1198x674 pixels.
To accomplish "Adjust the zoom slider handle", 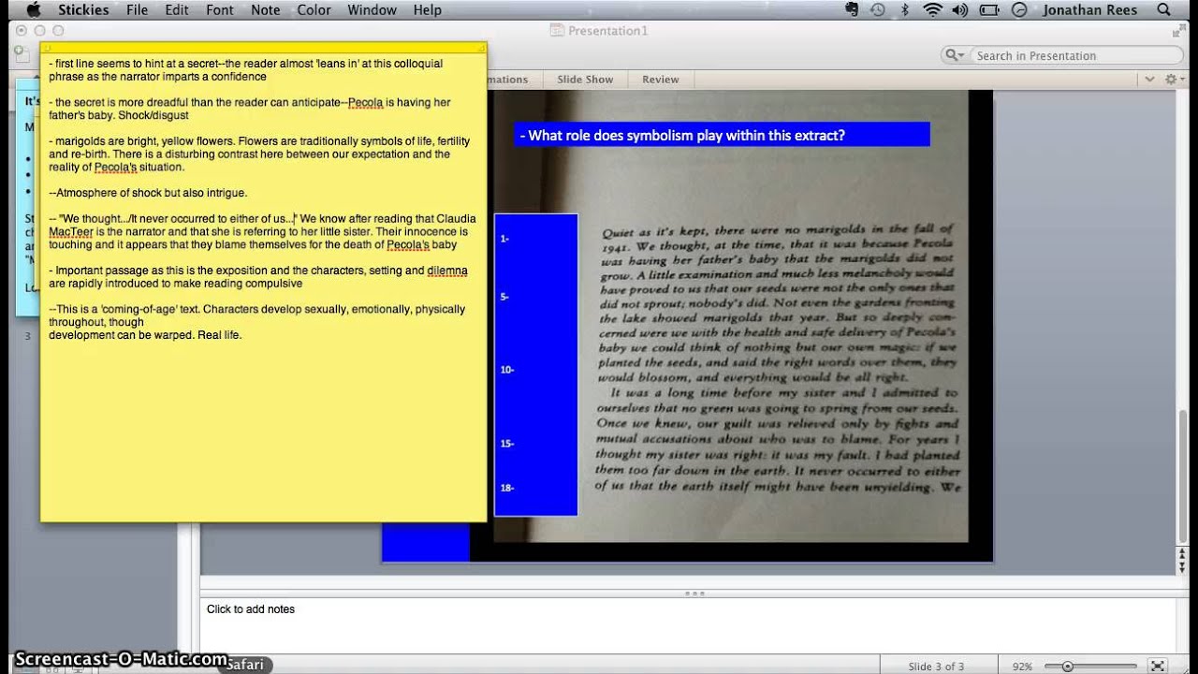I will click(x=1067, y=667).
